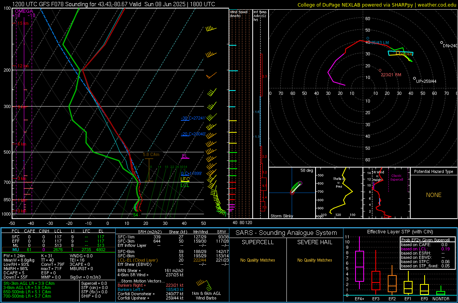Click the Storm Slinky ring graphic

tap(296, 188)
